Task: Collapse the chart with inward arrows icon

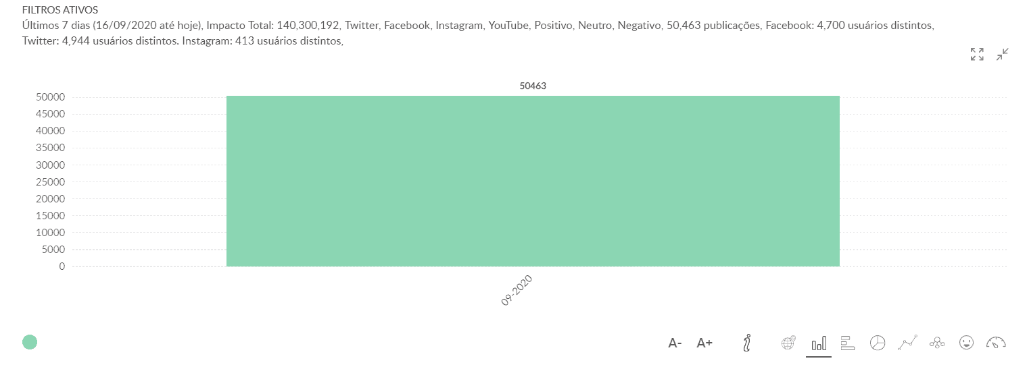Action: tap(1003, 55)
